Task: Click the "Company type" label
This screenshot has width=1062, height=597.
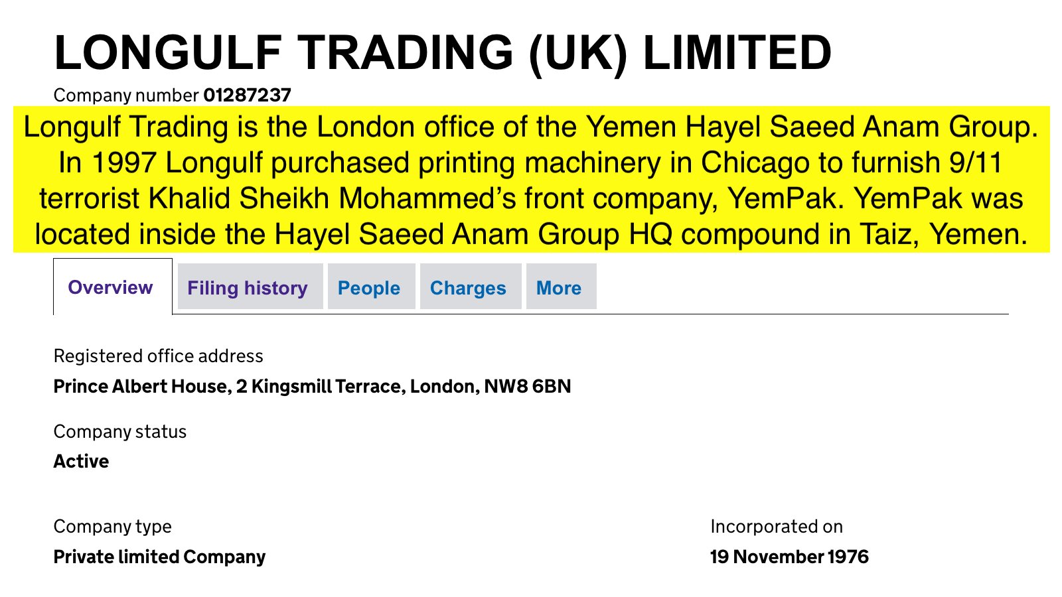Action: click(112, 527)
